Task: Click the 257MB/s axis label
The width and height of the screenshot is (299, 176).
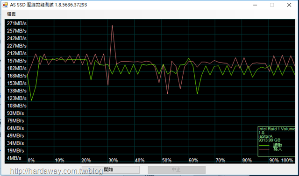Action: 17,31
